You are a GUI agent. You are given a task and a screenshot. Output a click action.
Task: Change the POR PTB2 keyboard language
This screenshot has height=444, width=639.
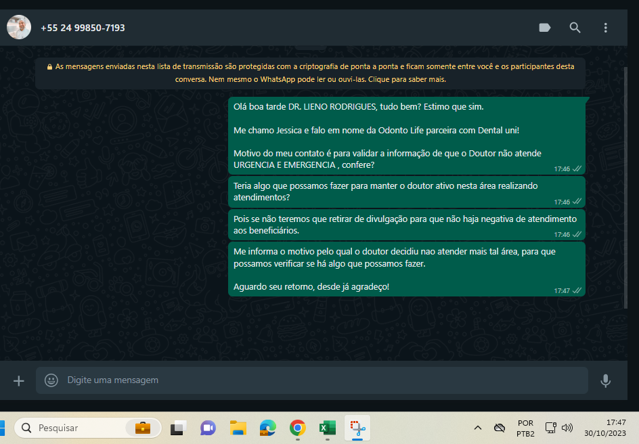click(525, 428)
